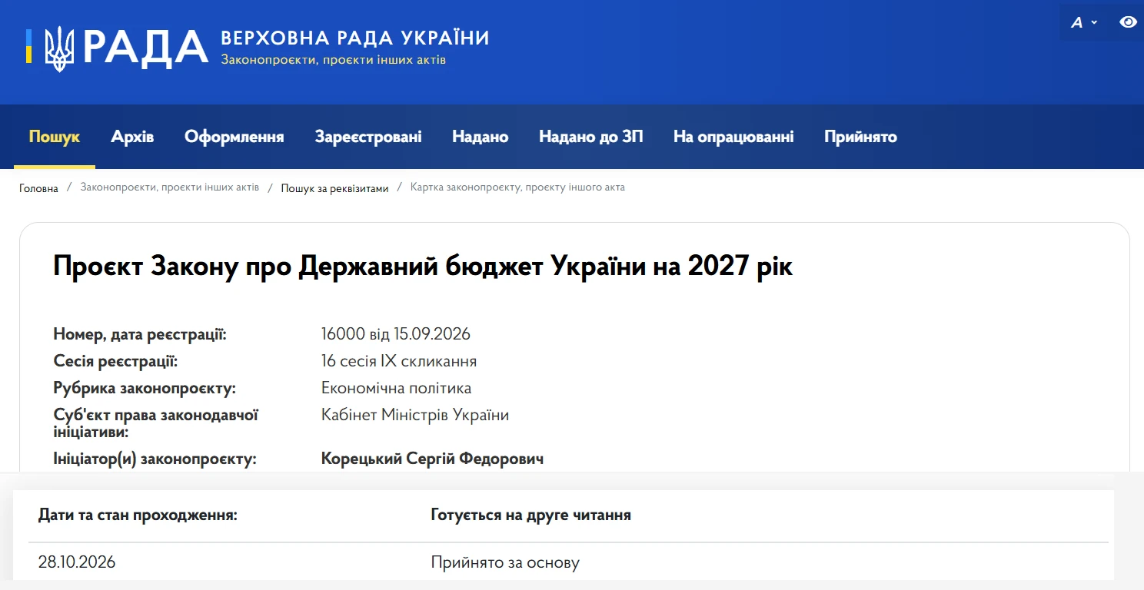Click Кабінет Міністрів України value
The image size is (1144, 590).
click(x=414, y=415)
